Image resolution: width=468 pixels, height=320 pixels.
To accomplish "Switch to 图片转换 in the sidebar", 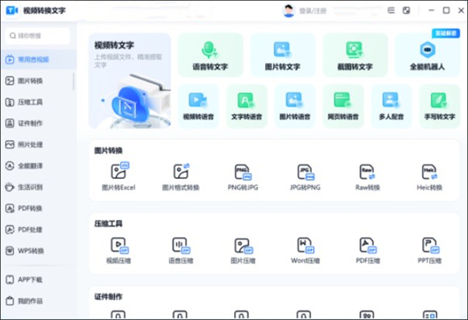I will tap(38, 81).
